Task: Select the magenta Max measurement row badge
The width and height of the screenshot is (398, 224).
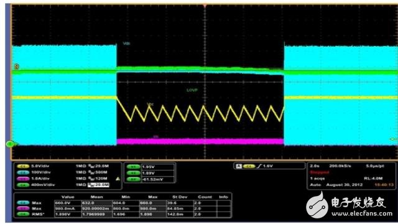Action: point(23,208)
